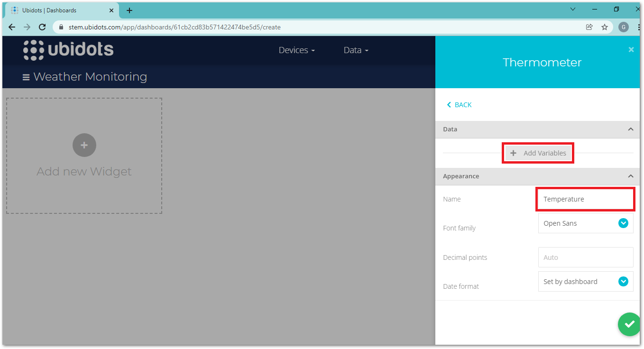Click the Name input field
The image size is (644, 349).
[x=586, y=199]
